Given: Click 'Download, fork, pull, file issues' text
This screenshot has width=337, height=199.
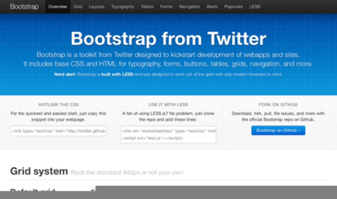Looking at the screenshot, I should coord(263,113).
